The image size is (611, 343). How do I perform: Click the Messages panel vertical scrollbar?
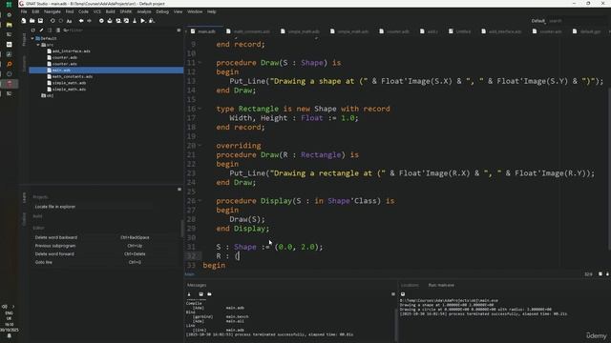(x=396, y=326)
